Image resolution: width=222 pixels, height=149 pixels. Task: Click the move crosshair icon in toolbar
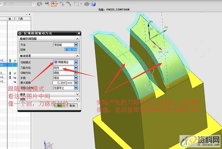pos(62,4)
